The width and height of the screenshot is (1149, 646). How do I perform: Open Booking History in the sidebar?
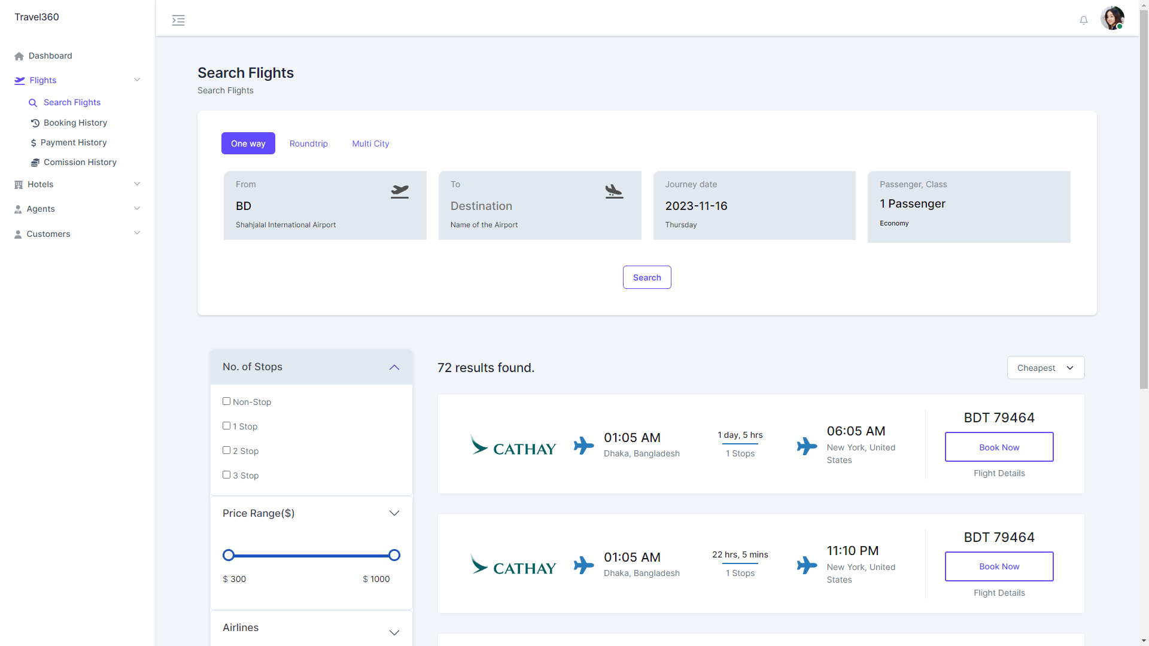point(75,123)
